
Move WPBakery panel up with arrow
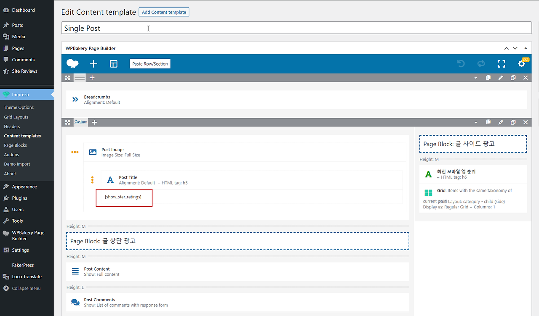point(506,48)
